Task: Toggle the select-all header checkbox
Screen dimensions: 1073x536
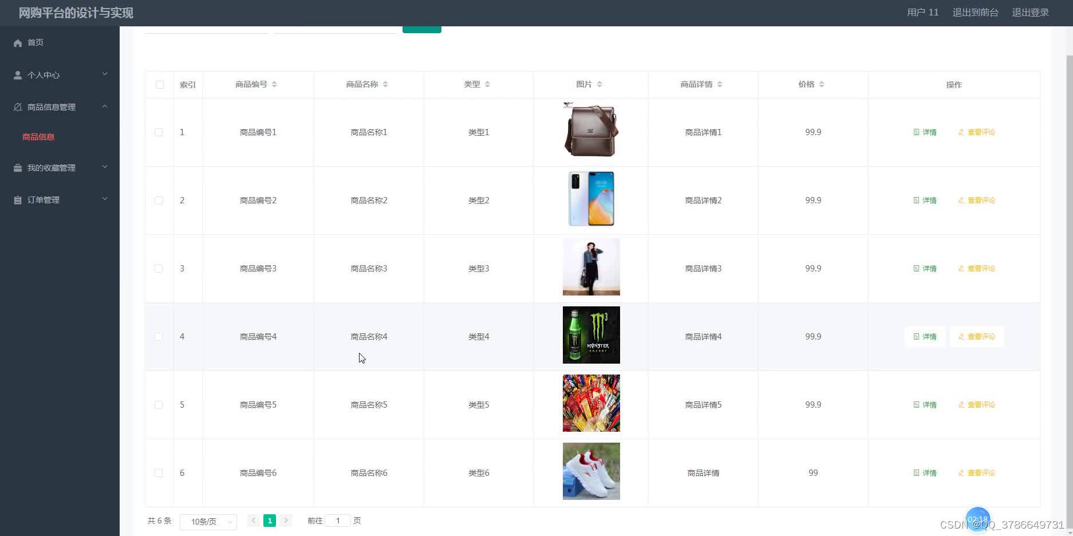Action: pyautogui.click(x=160, y=85)
